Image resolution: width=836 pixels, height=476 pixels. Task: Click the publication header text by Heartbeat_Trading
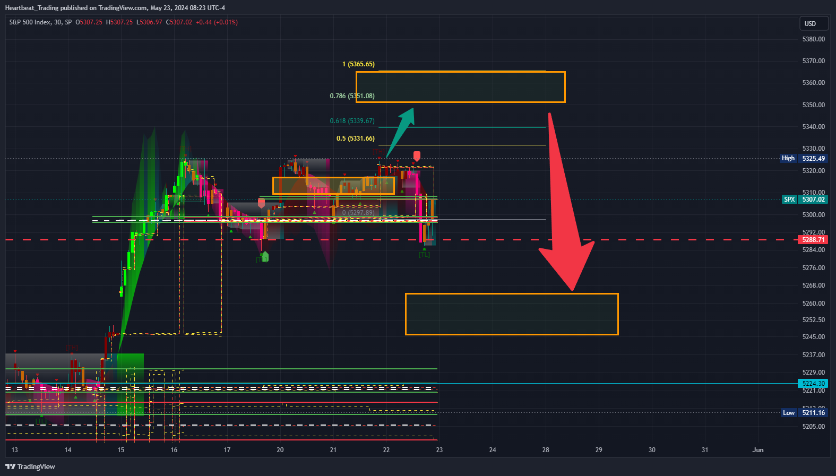(115, 8)
